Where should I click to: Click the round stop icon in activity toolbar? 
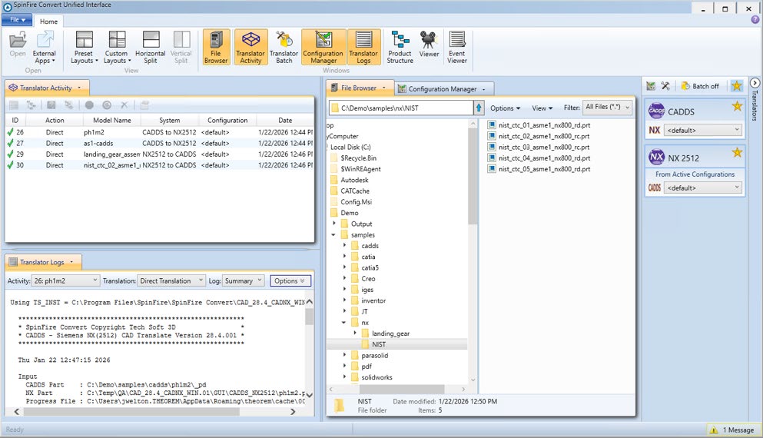tap(90, 105)
